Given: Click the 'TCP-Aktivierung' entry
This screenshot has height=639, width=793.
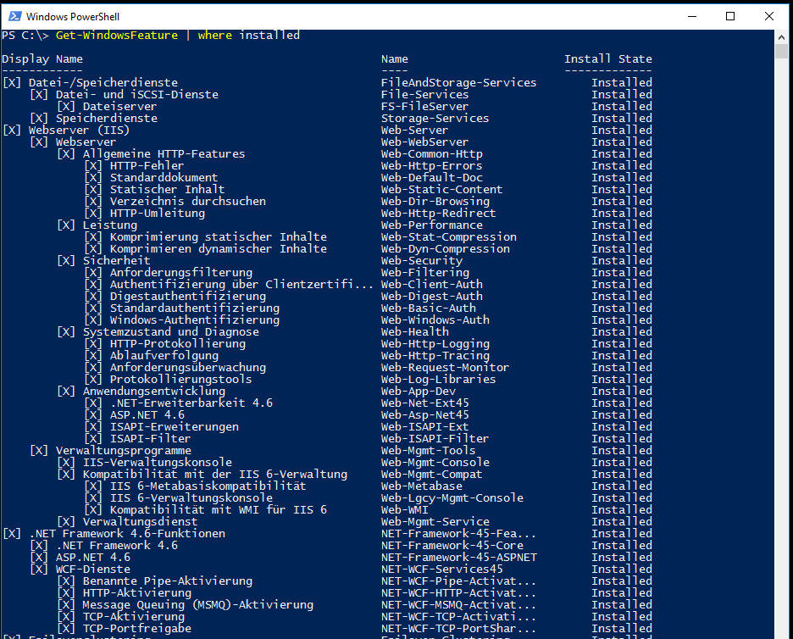Looking at the screenshot, I should point(134,617).
